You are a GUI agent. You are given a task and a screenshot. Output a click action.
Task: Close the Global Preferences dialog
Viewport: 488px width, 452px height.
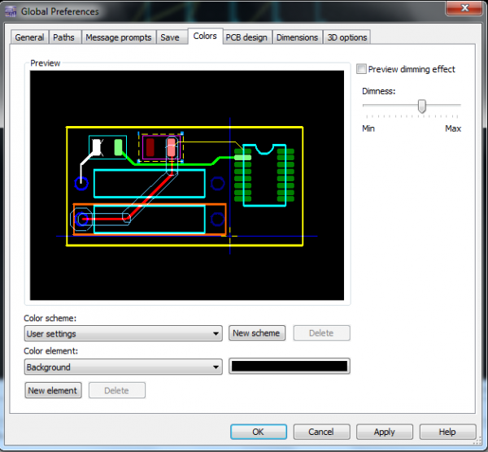466,10
